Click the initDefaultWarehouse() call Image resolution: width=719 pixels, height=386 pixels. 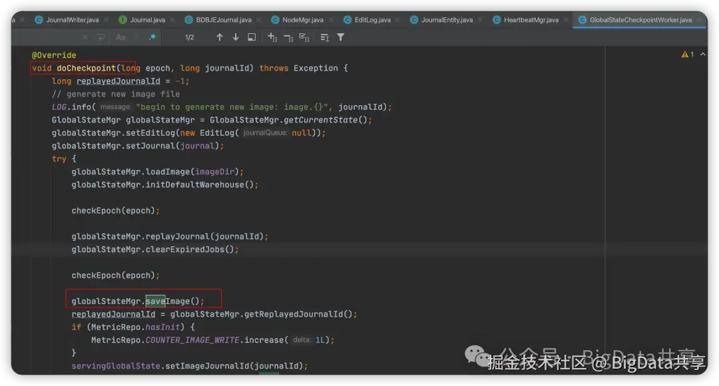(200, 185)
